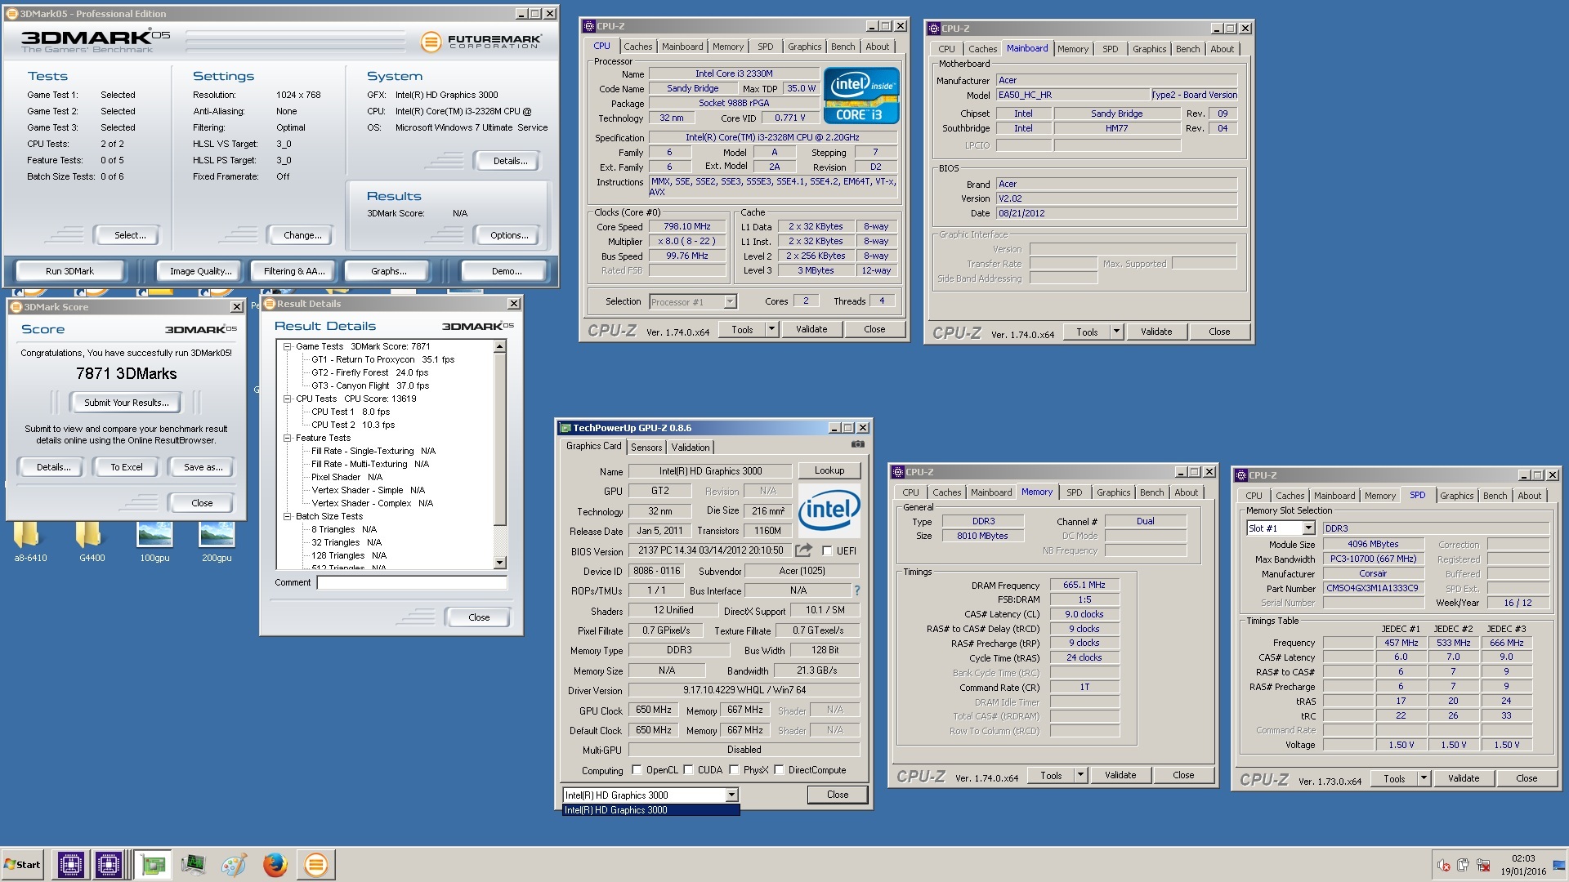Click the first CPU-Z taskbar icon

70,865
